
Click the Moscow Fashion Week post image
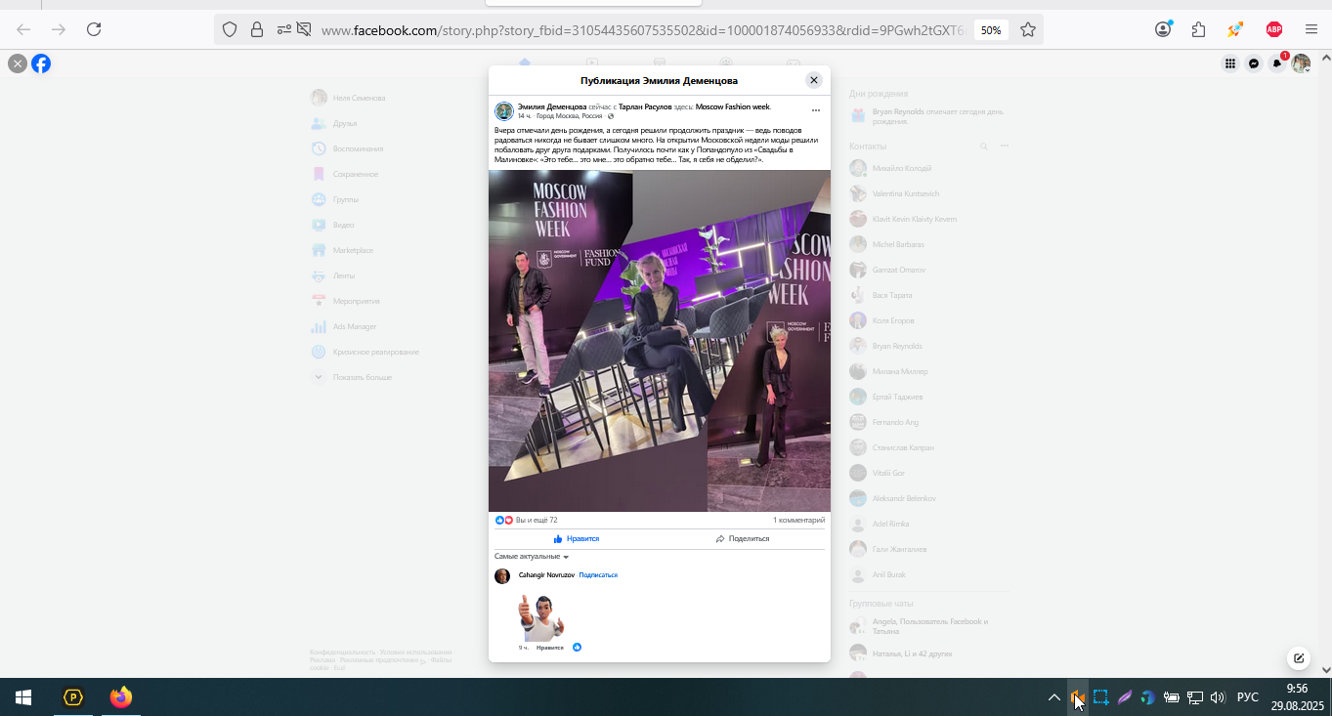pyautogui.click(x=660, y=341)
